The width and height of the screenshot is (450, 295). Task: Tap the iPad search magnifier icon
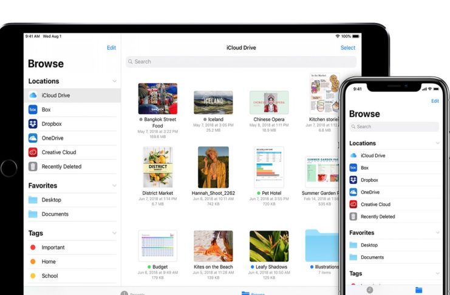[x=131, y=62]
